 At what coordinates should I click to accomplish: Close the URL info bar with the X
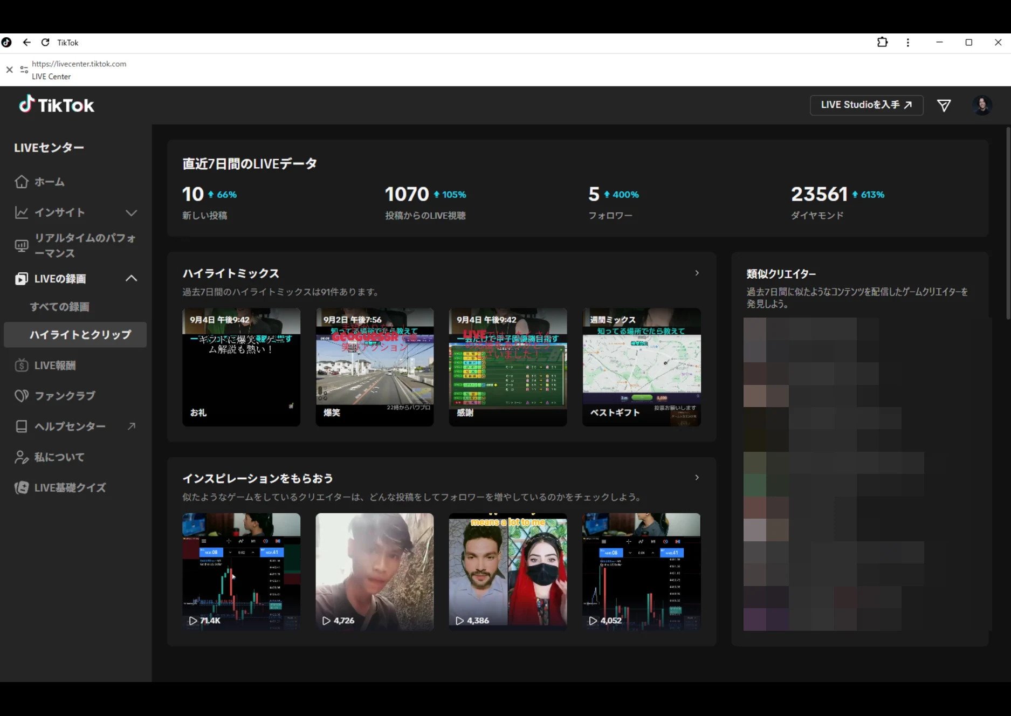[x=9, y=70]
